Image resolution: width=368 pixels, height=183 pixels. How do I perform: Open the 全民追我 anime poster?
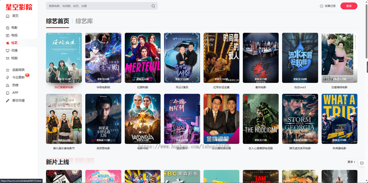[x=103, y=58]
